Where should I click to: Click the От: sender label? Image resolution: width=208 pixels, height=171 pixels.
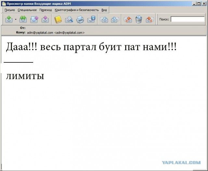coord(22,28)
